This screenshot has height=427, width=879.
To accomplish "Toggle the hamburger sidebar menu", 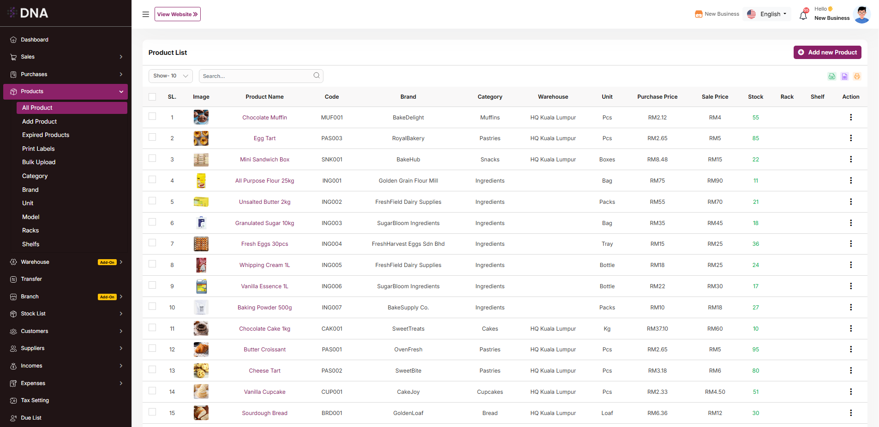I will point(145,14).
